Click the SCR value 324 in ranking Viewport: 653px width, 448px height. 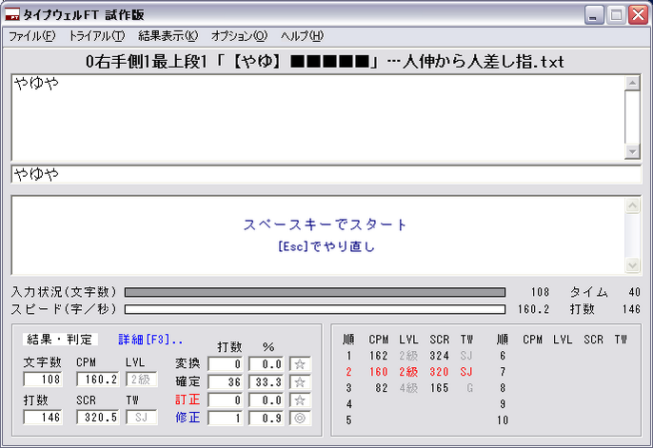pyautogui.click(x=440, y=356)
